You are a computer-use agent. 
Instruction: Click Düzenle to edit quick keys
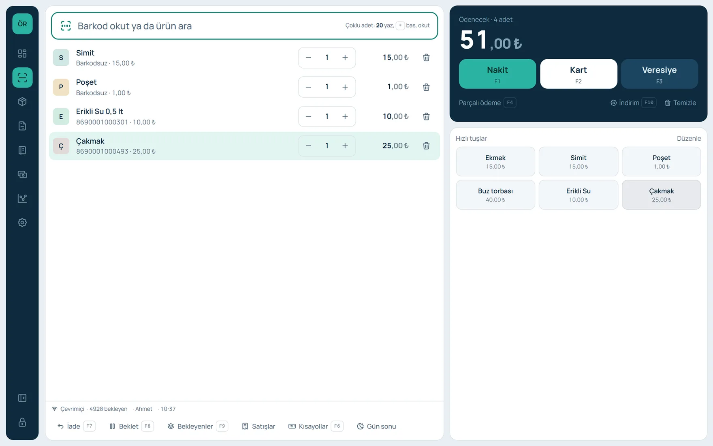coord(689,138)
